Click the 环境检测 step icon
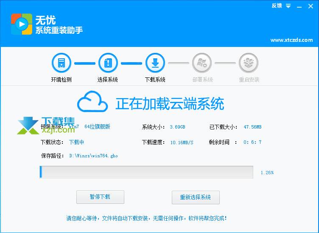The image size is (319, 233). click(x=61, y=63)
